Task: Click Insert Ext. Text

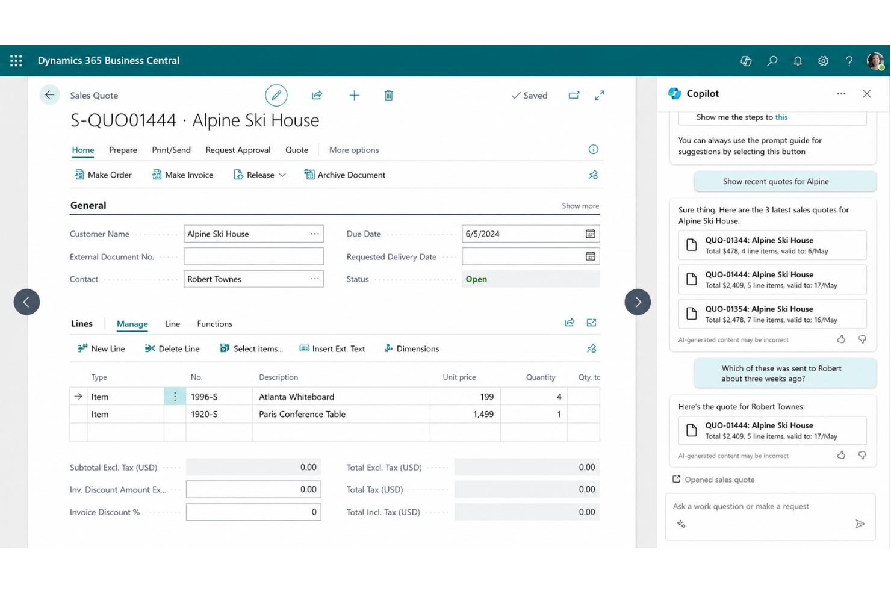Action: coord(332,348)
